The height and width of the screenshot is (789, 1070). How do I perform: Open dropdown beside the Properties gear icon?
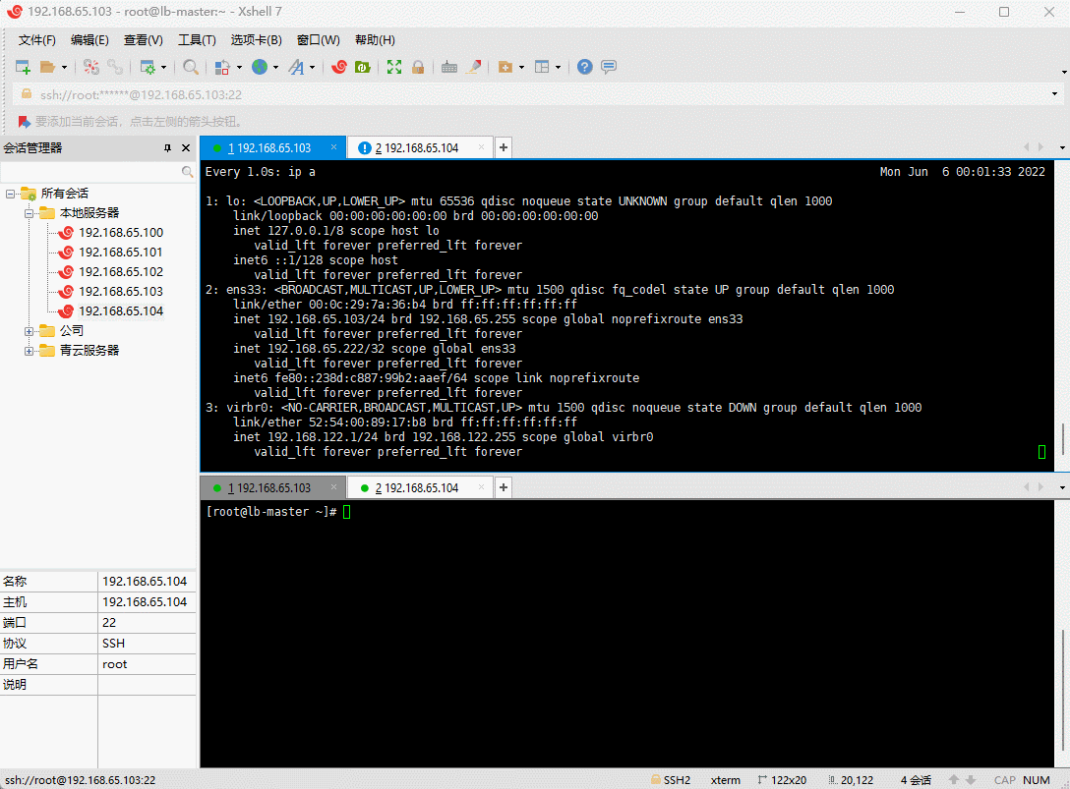pyautogui.click(x=164, y=67)
